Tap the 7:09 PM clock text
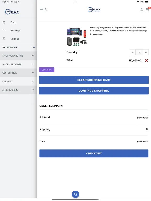The width and height of the screenshot is (151, 201). pyautogui.click(x=6, y=2)
